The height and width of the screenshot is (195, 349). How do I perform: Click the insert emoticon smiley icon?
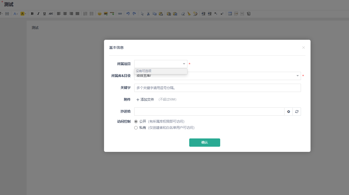tap(99, 14)
